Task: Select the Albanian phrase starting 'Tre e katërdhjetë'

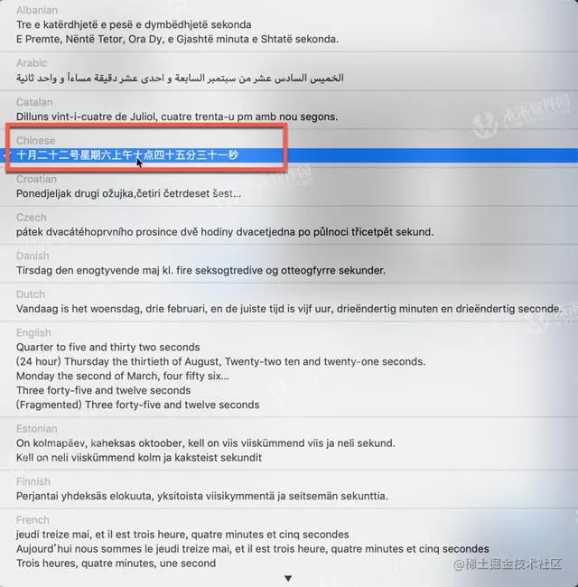Action: point(134,24)
